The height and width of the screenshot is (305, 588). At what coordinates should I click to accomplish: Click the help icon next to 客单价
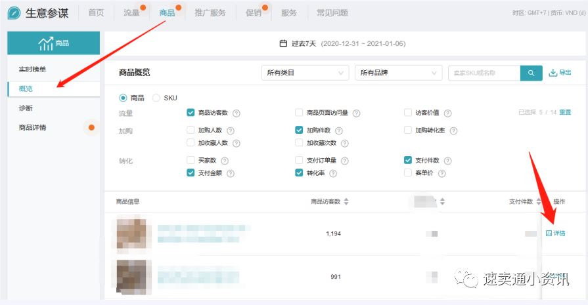441,173
